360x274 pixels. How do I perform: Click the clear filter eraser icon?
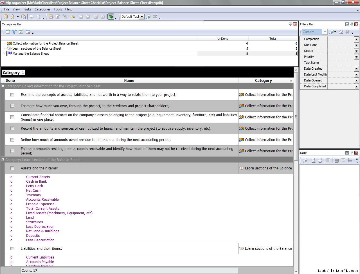(x=341, y=32)
